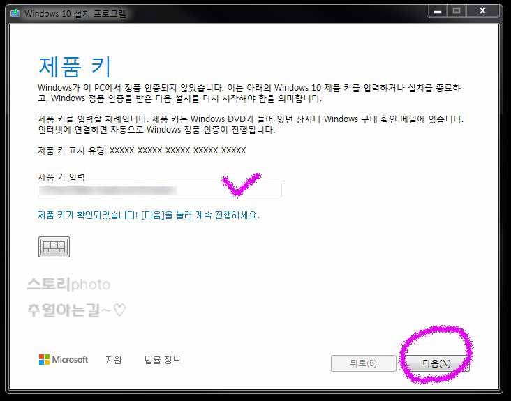The height and width of the screenshot is (401, 511).
Task: Click the Windows 10 setup title bar icon
Action: pyautogui.click(x=15, y=13)
